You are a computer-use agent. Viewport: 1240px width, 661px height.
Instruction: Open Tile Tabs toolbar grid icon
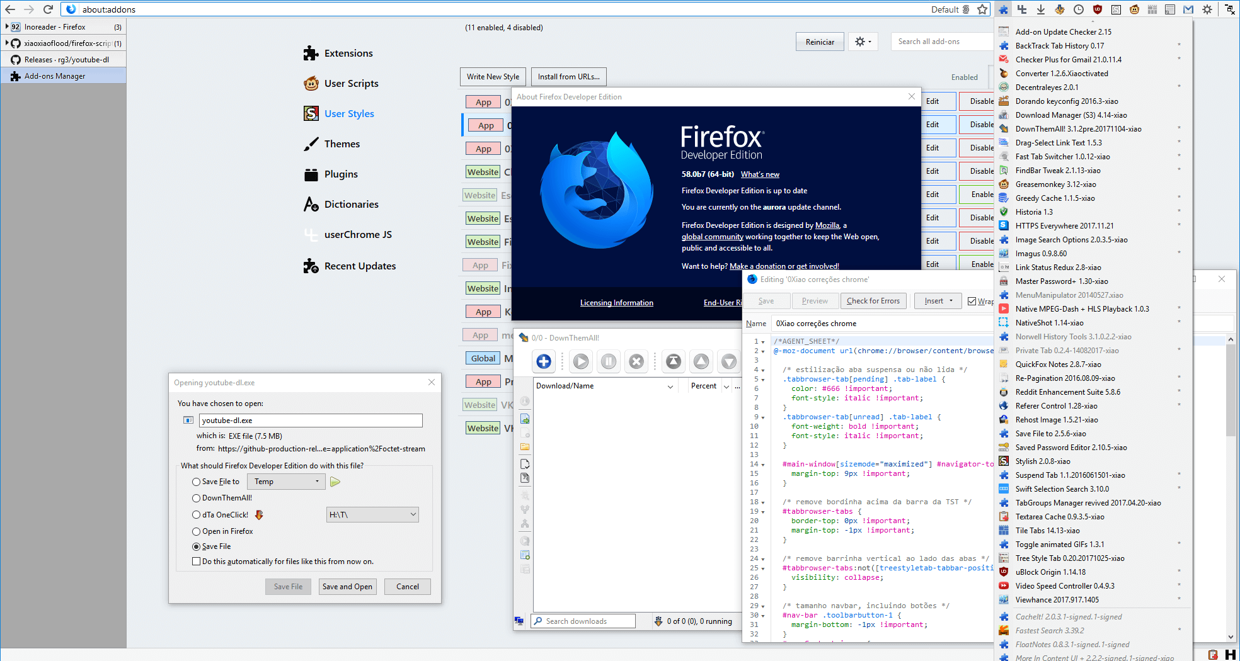pos(1152,9)
